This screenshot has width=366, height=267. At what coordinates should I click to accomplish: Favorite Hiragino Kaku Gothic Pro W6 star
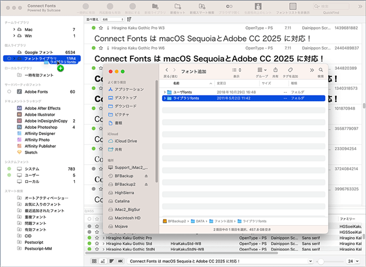(101, 48)
